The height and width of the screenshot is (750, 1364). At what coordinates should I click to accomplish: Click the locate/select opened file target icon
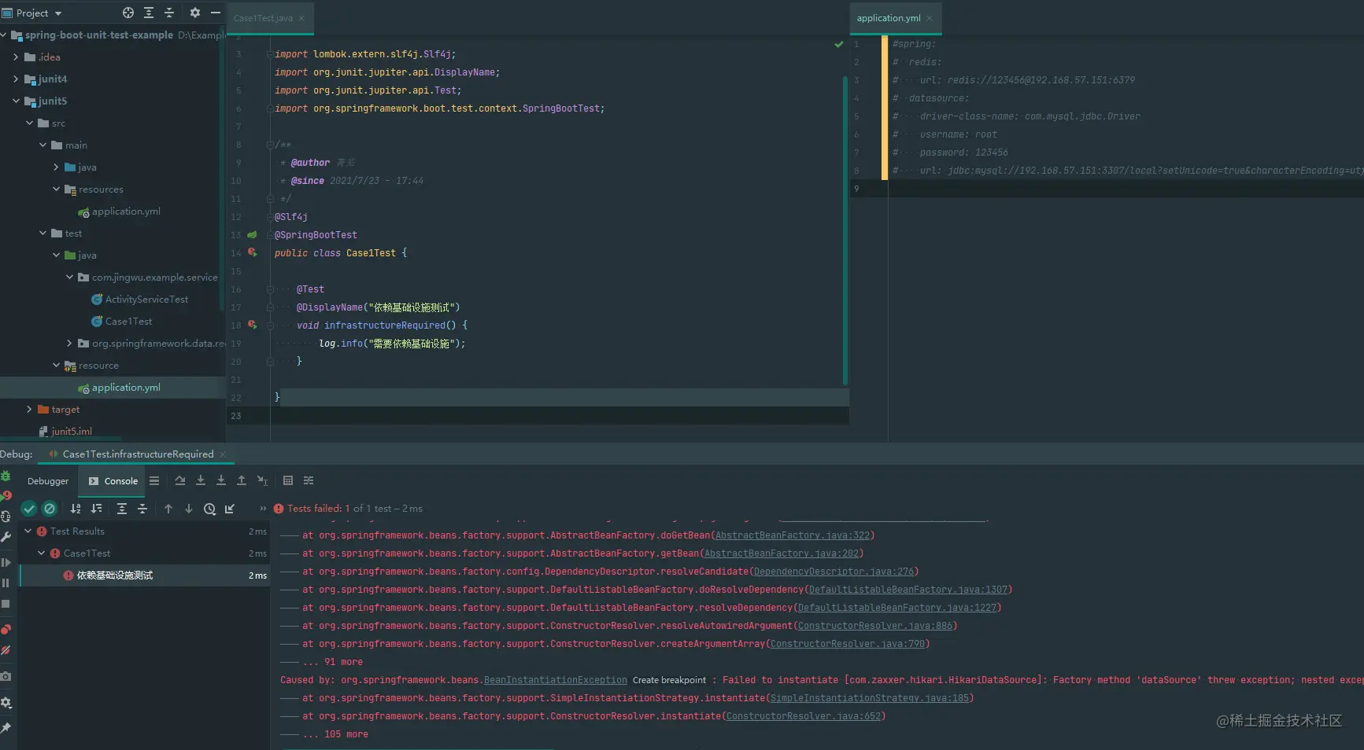point(128,13)
